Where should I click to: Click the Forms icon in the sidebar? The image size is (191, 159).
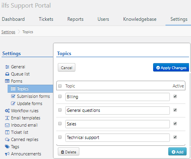point(7,81)
